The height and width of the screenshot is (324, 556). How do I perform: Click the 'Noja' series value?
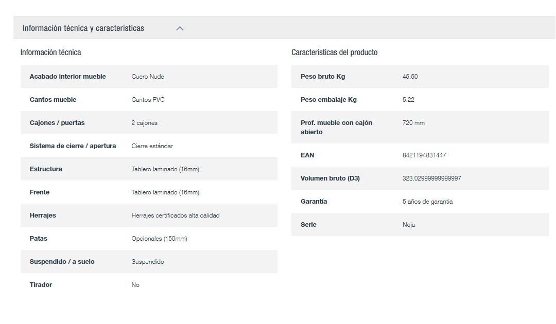coord(409,225)
